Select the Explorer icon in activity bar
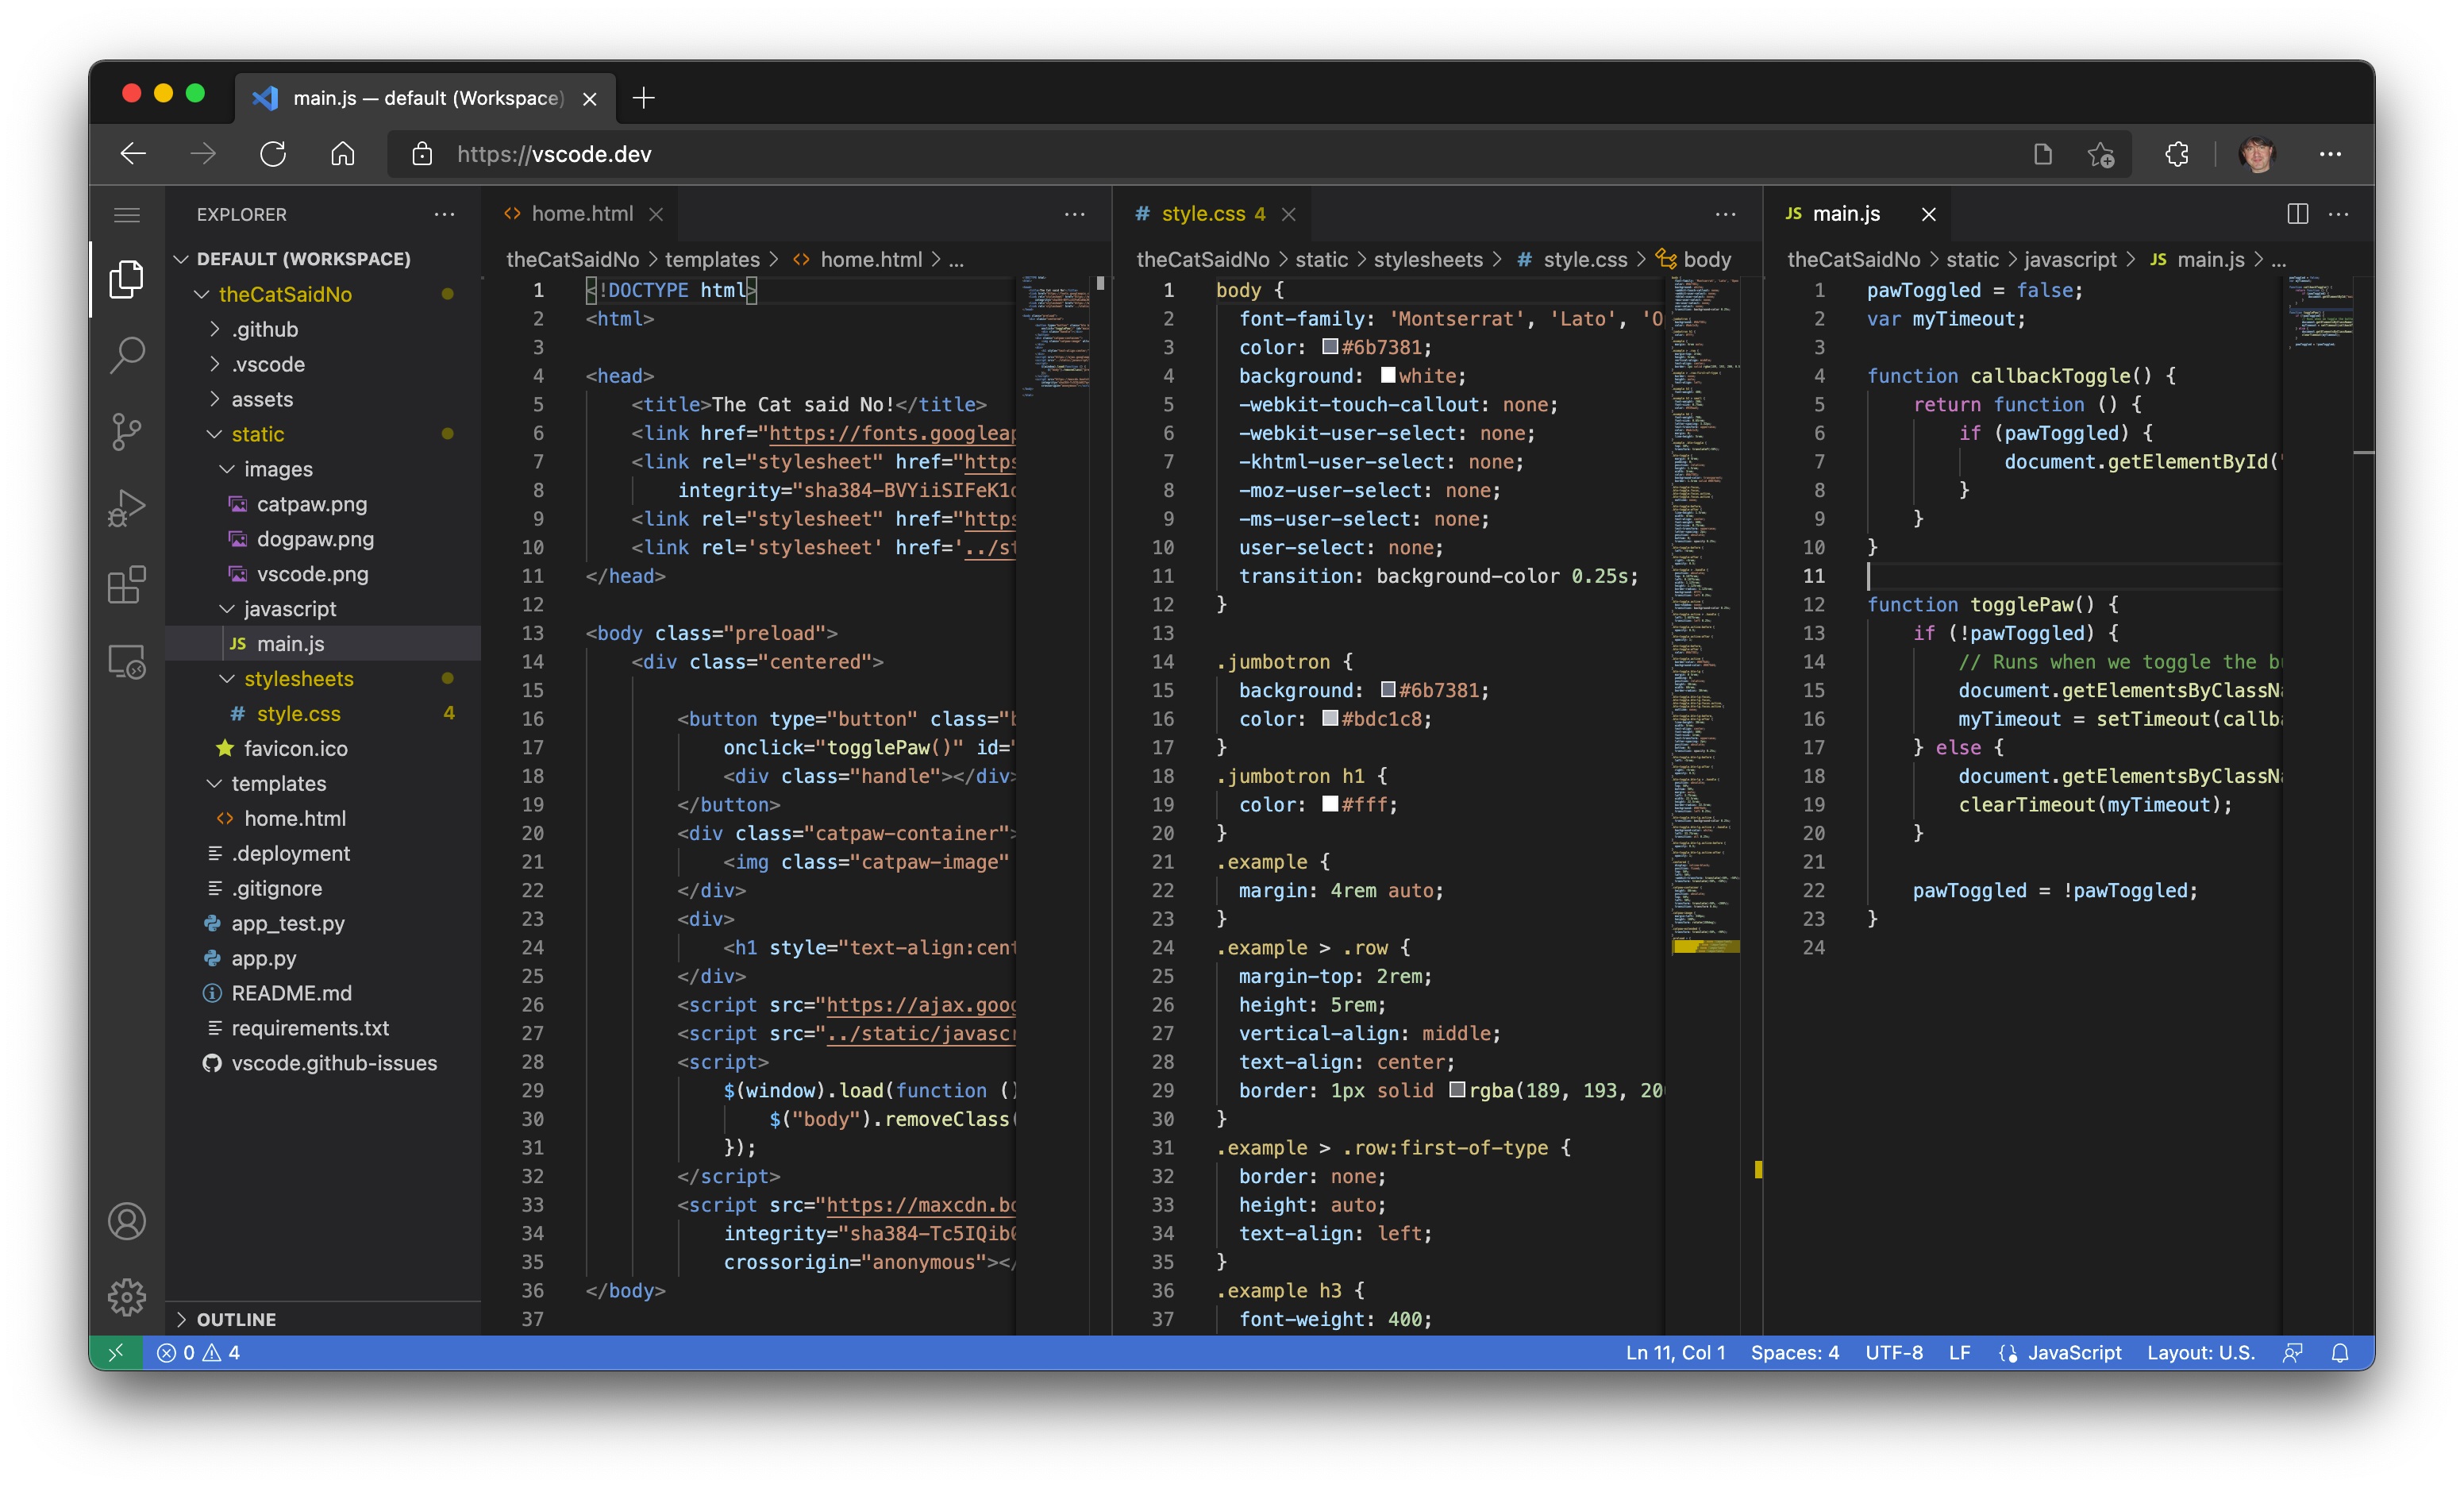This screenshot has width=2464, height=1488. click(x=127, y=279)
